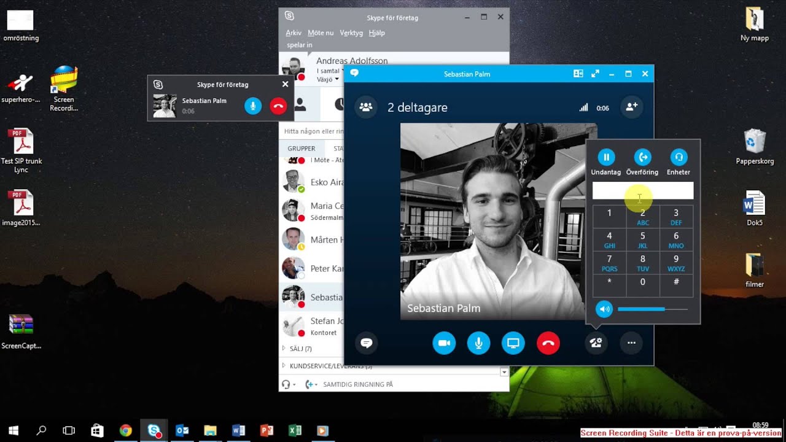Open Task View on the taskbar
Image resolution: width=786 pixels, height=442 pixels.
(x=69, y=430)
